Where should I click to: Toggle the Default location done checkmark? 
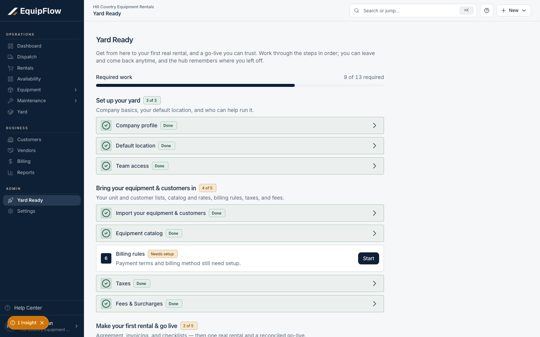106,146
